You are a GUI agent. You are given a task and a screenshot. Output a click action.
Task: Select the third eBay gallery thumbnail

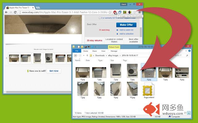37,58
